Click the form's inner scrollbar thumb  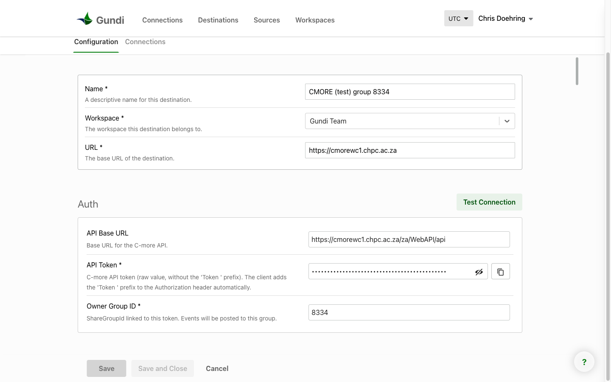tap(577, 71)
